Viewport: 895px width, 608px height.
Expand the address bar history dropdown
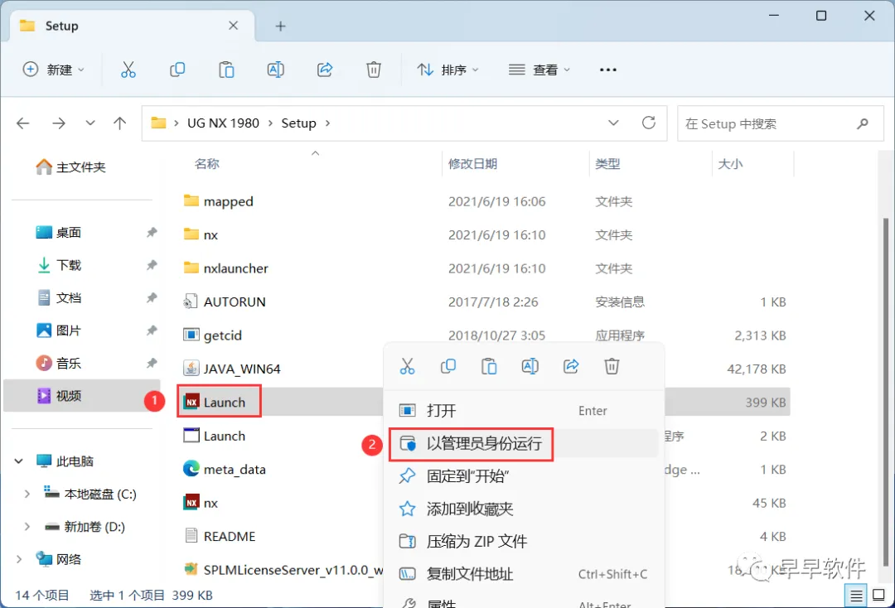pos(613,123)
